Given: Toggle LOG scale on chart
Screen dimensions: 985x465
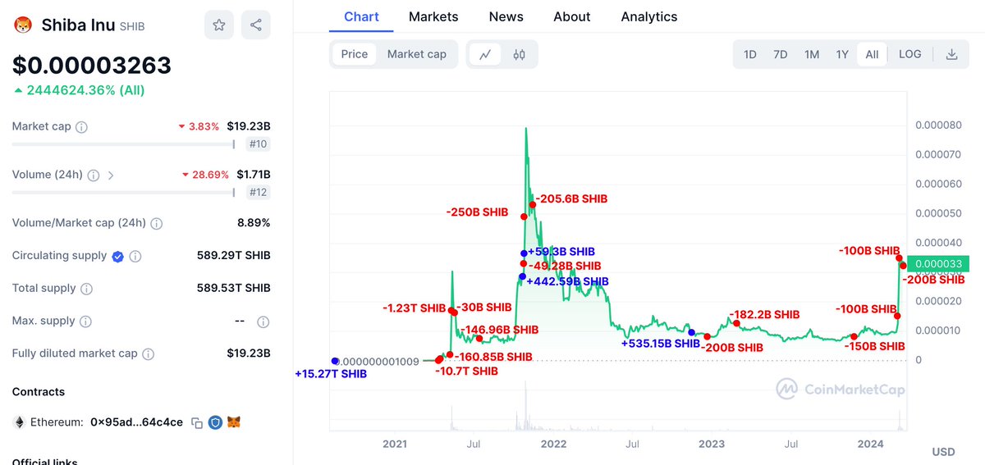Looking at the screenshot, I should click(909, 54).
